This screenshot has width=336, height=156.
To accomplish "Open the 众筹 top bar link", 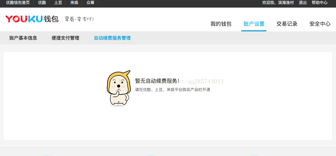I will pos(90,3).
